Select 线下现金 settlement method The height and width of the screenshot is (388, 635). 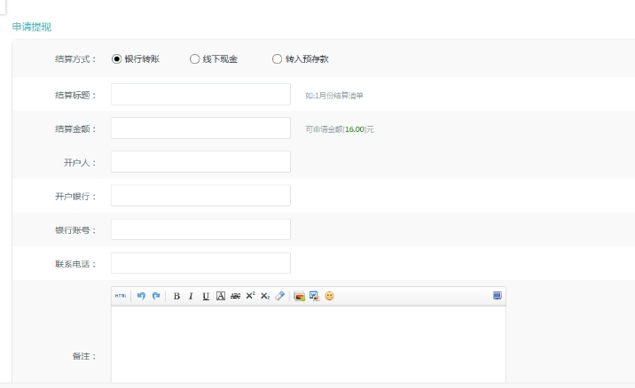(195, 59)
